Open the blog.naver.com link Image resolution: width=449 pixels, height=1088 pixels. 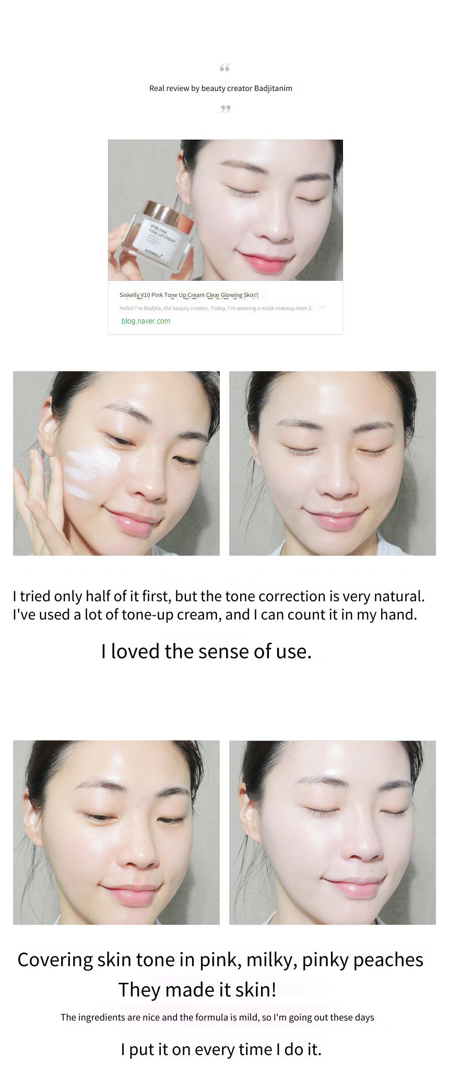[x=146, y=321]
